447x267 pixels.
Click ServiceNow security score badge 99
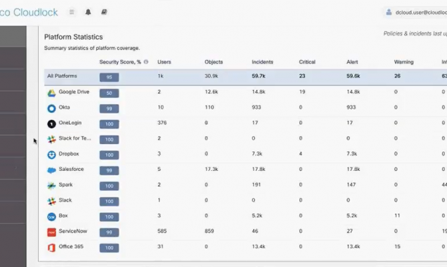coord(109,232)
